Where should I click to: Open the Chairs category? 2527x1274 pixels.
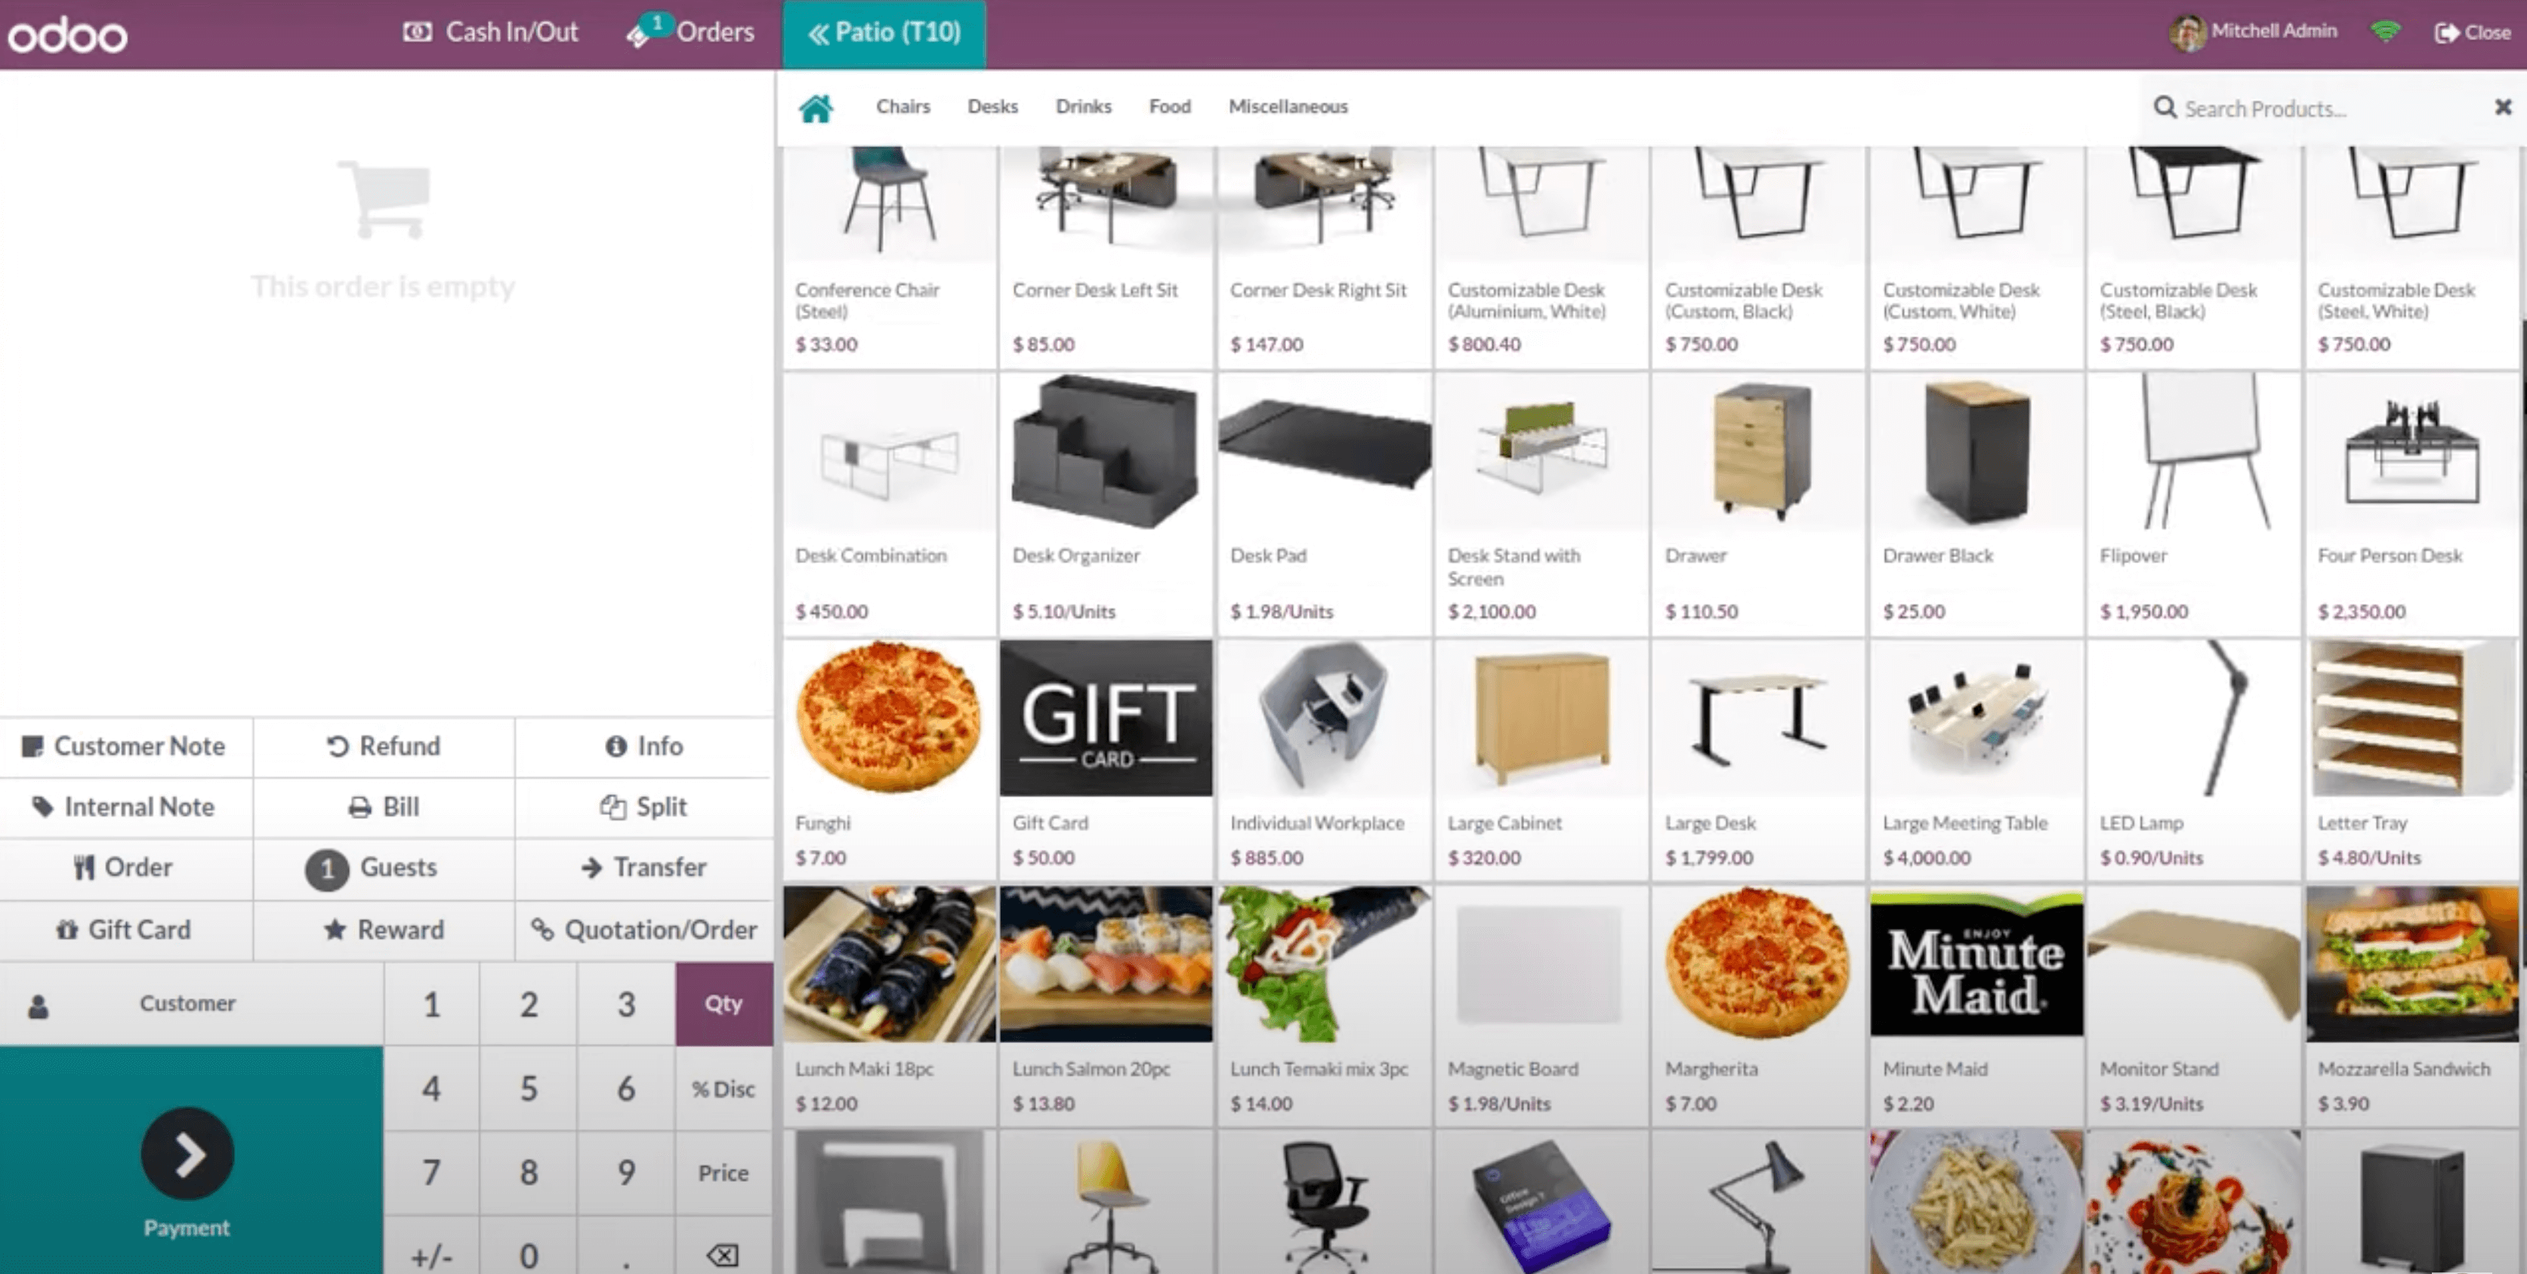(903, 106)
